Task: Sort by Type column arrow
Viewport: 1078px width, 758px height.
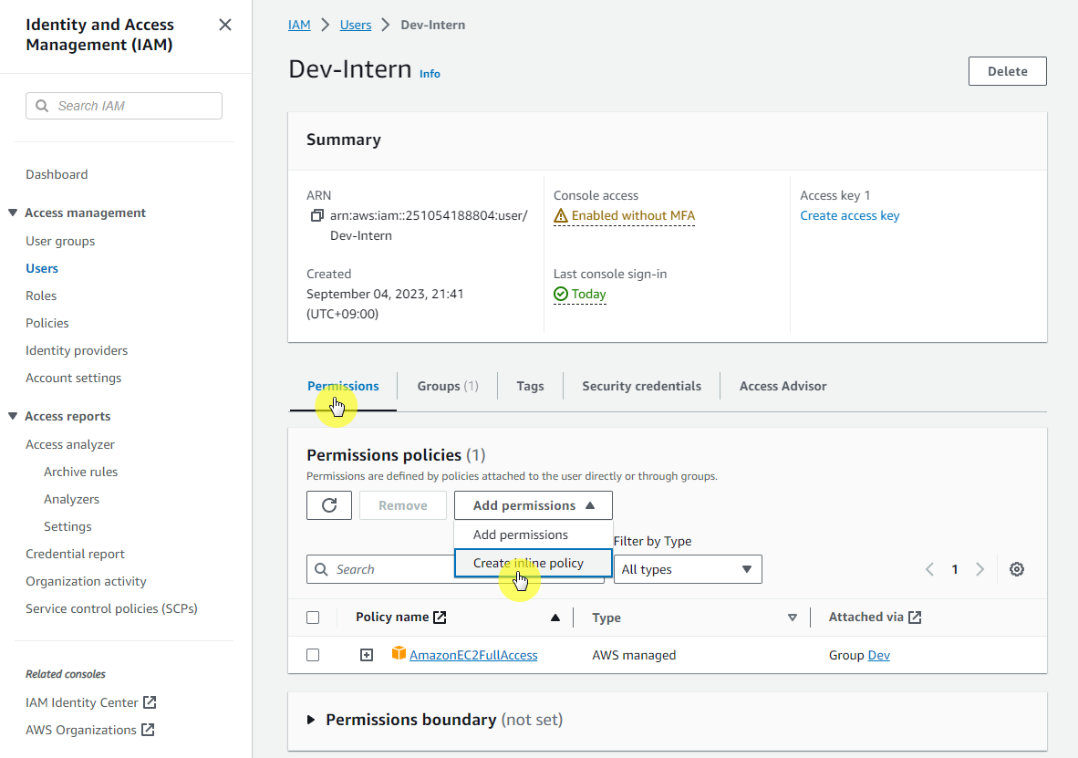Action: pos(792,618)
